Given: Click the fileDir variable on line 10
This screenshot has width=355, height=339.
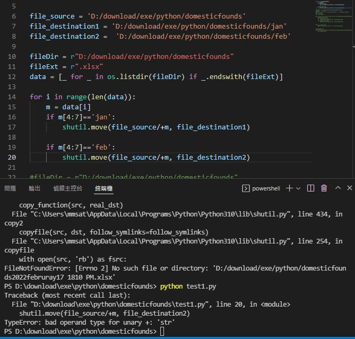Looking at the screenshot, I should (x=44, y=56).
